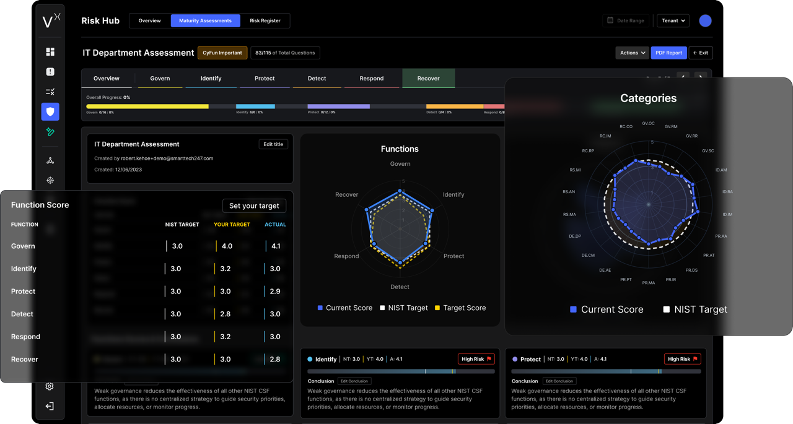Open the crosshair target icon in sidebar
Image resolution: width=793 pixels, height=424 pixels.
click(x=50, y=180)
